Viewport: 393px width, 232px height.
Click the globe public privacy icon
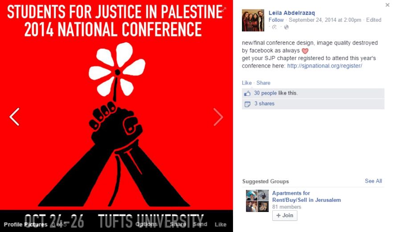coord(286,27)
